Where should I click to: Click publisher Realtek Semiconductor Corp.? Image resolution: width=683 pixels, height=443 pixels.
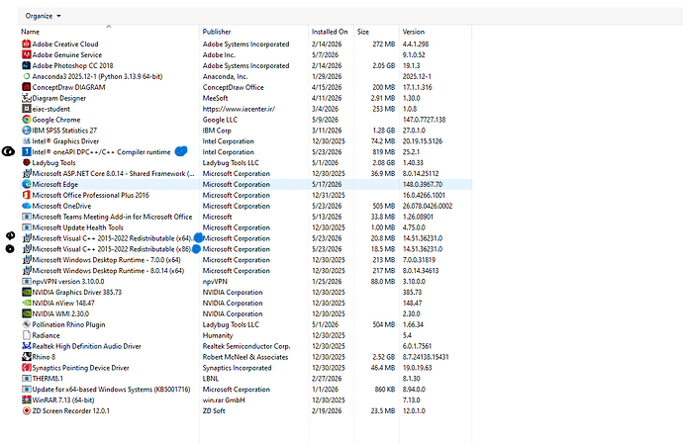click(246, 346)
